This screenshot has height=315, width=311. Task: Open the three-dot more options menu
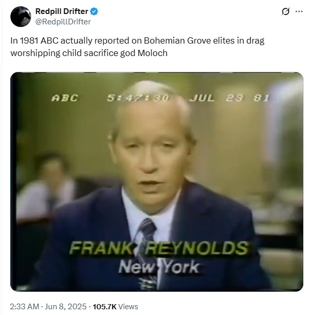[x=299, y=11]
